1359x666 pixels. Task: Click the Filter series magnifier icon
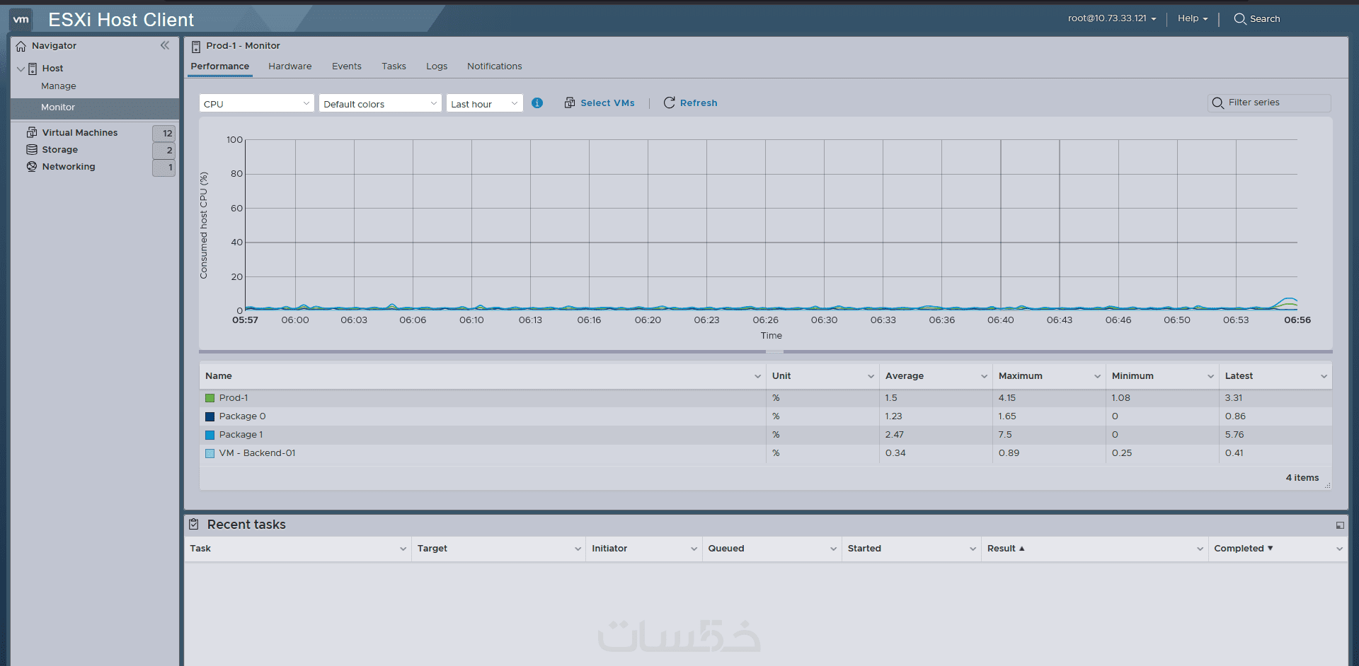pyautogui.click(x=1218, y=103)
